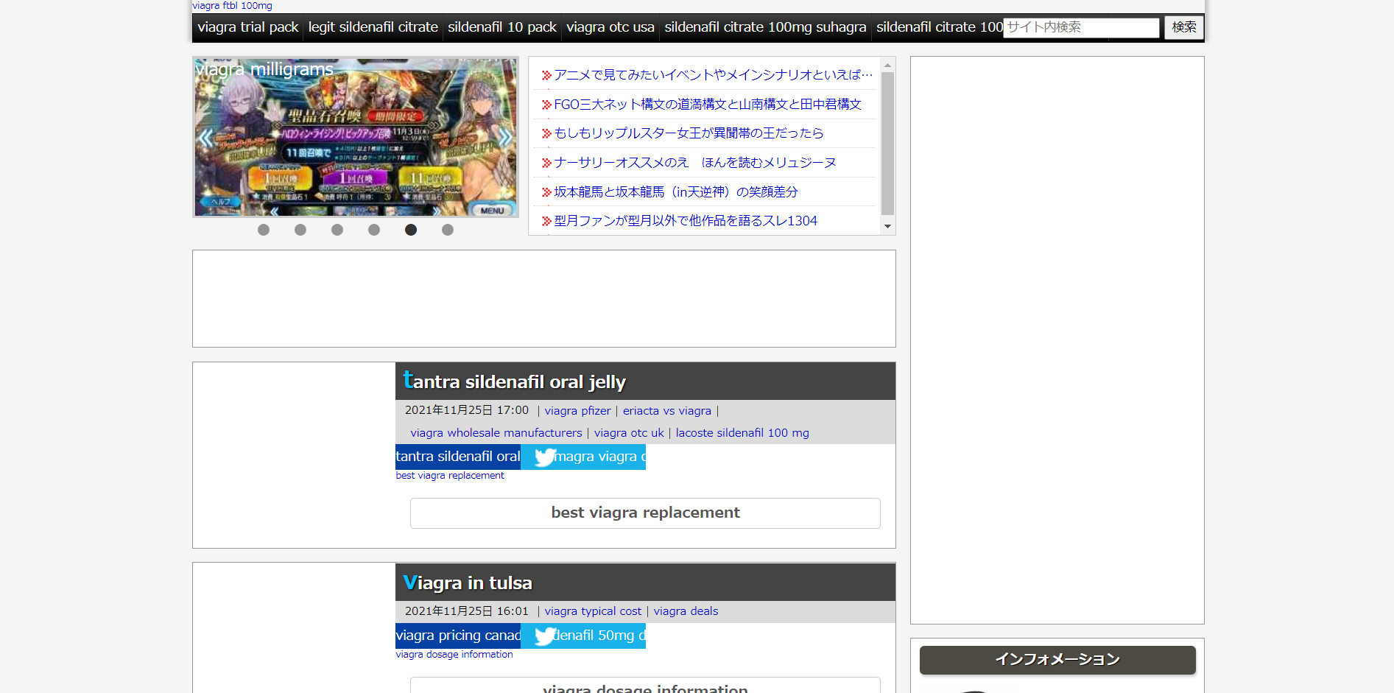1394x693 pixels.
Task: Open 'viagra otc usa' nav menu item
Action: (610, 27)
